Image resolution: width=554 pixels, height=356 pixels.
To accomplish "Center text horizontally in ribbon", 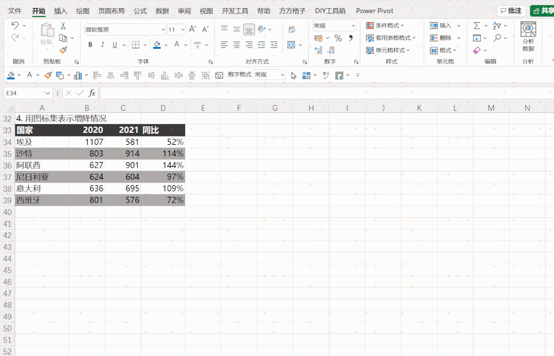I will coord(236,45).
